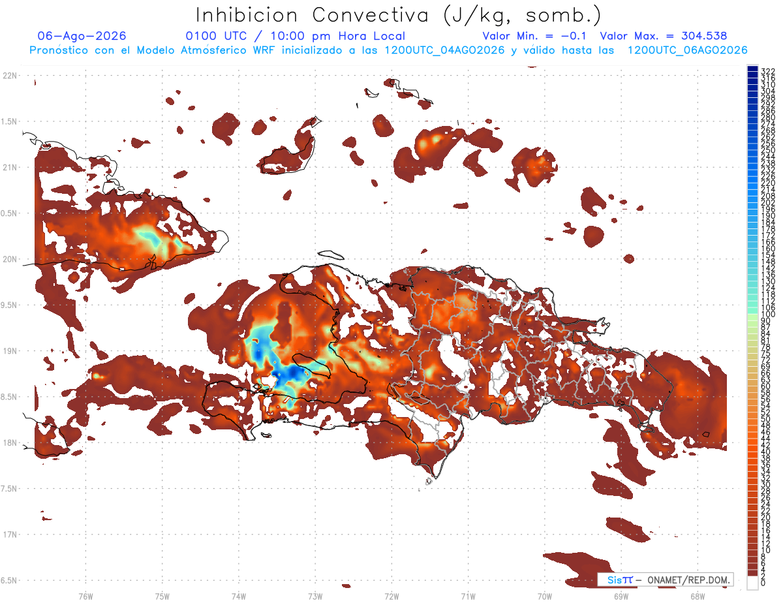Click the color scale value '20'
This screenshot has width=783, height=605.
[x=765, y=517]
